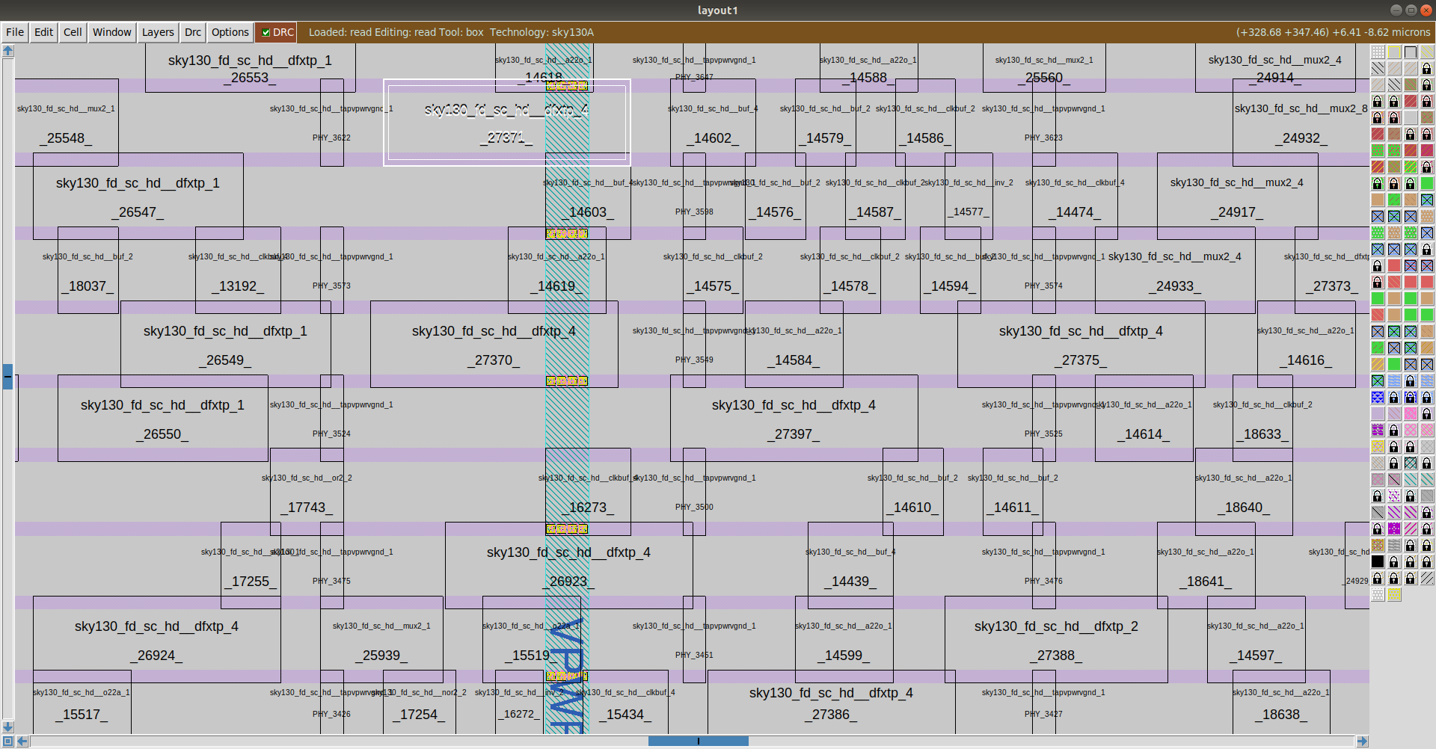This screenshot has height=749, width=1436.
Task: Click the down arrow below vertical scrollbar
Action: click(8, 727)
